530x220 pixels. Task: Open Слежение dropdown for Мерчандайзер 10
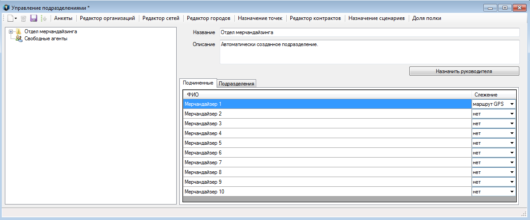click(x=512, y=192)
